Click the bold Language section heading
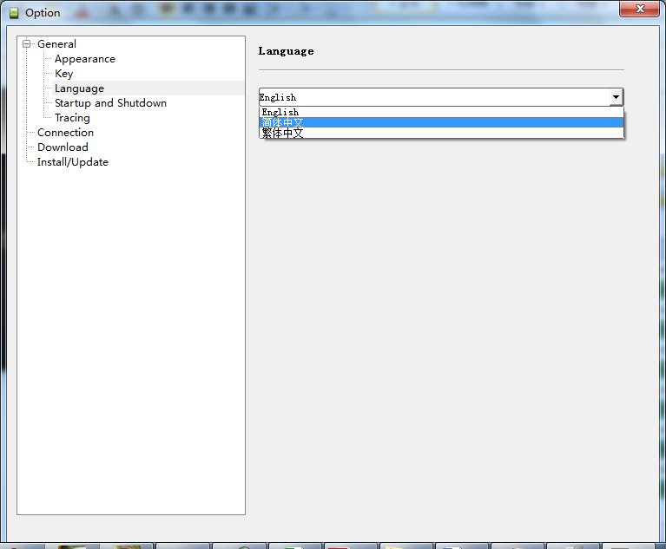The width and height of the screenshot is (666, 549). point(286,51)
